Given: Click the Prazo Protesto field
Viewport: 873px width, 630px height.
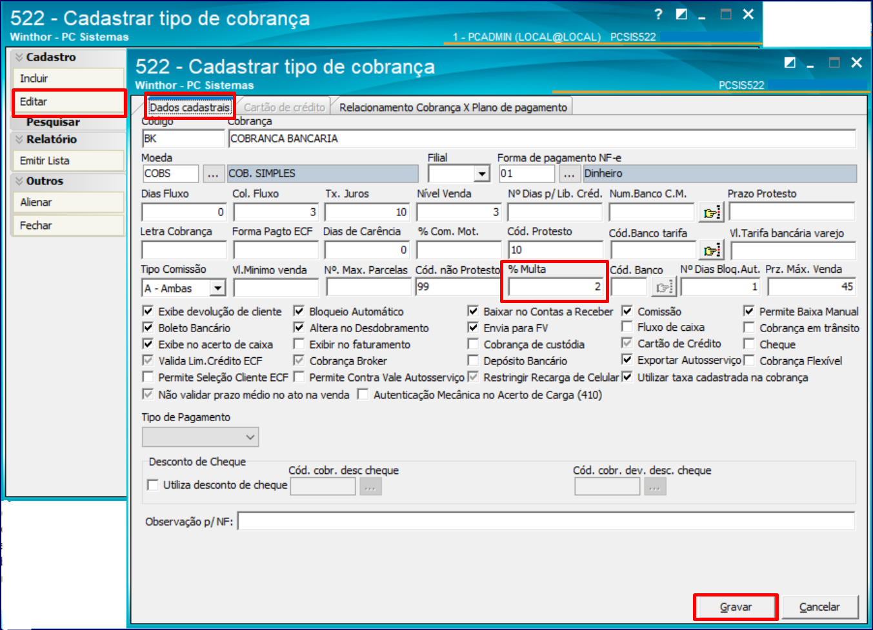Looking at the screenshot, I should [x=792, y=212].
